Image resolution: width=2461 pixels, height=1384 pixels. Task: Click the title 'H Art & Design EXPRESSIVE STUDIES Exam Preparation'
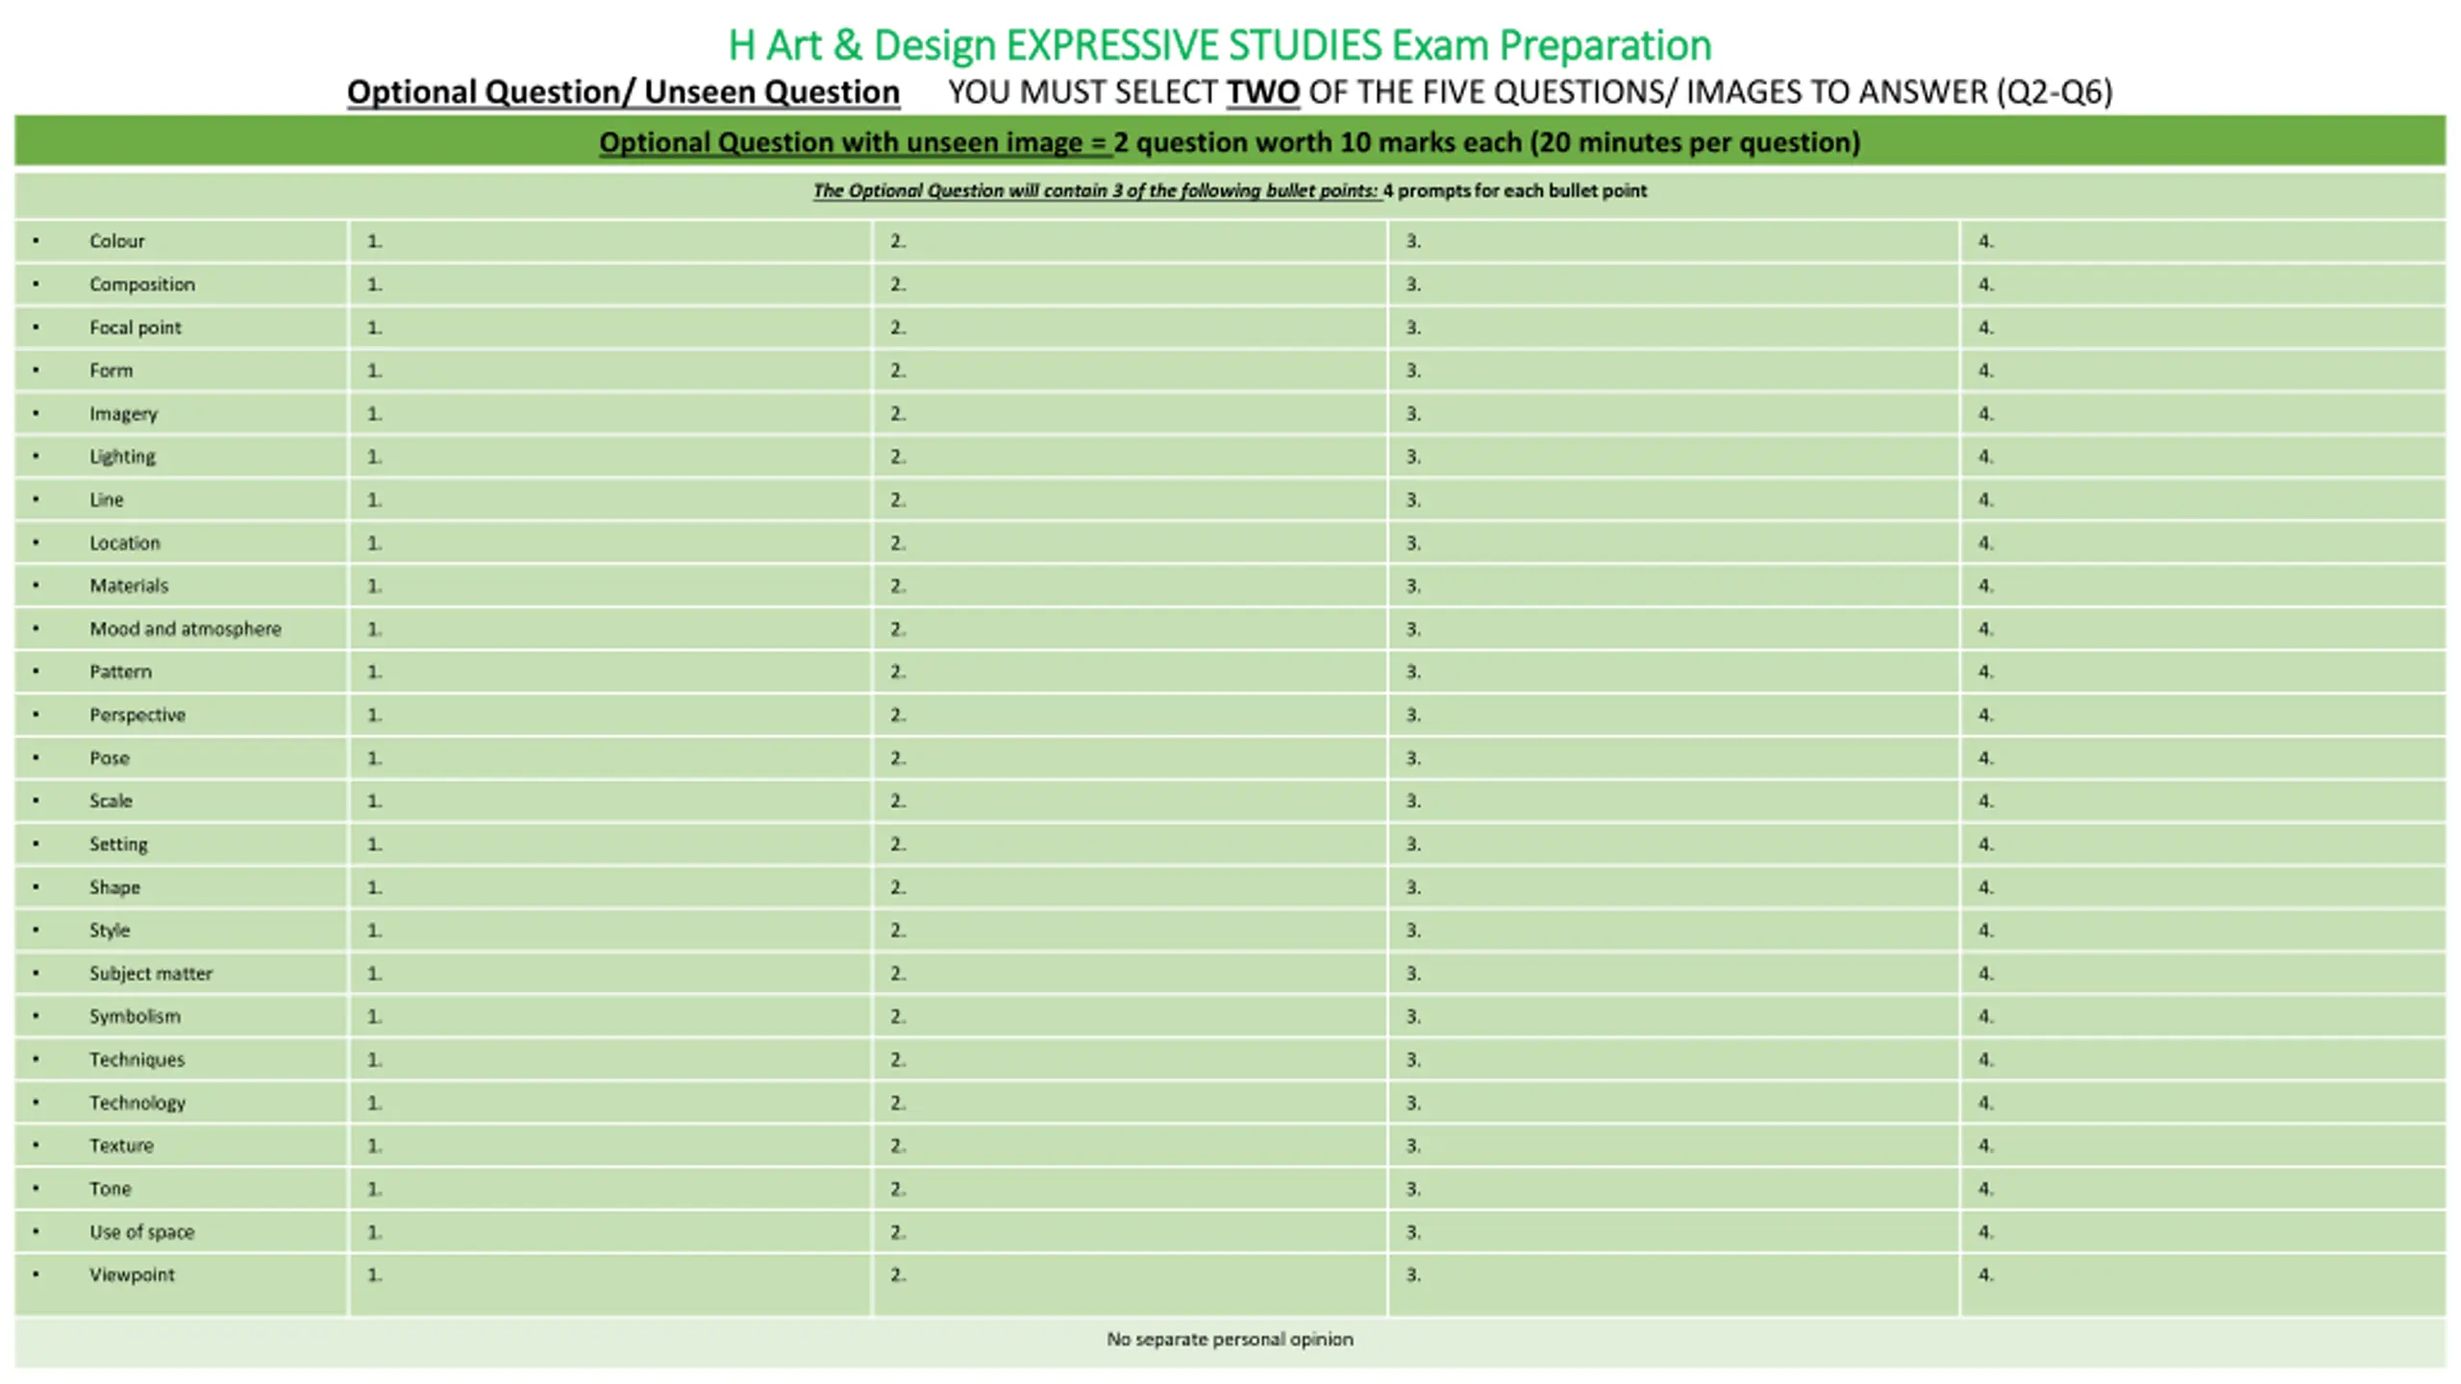[x=1219, y=45]
